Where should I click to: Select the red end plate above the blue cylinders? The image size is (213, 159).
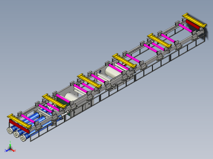(19, 126)
